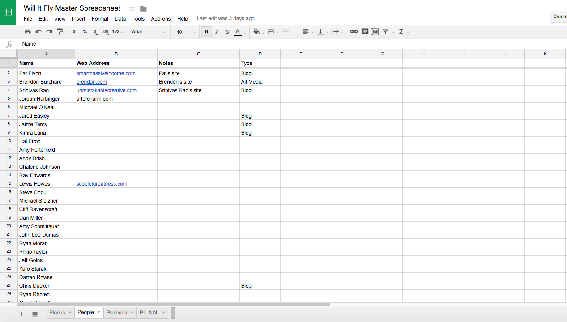Click the undo arrow icon
The image size is (567, 322).
[x=38, y=32]
